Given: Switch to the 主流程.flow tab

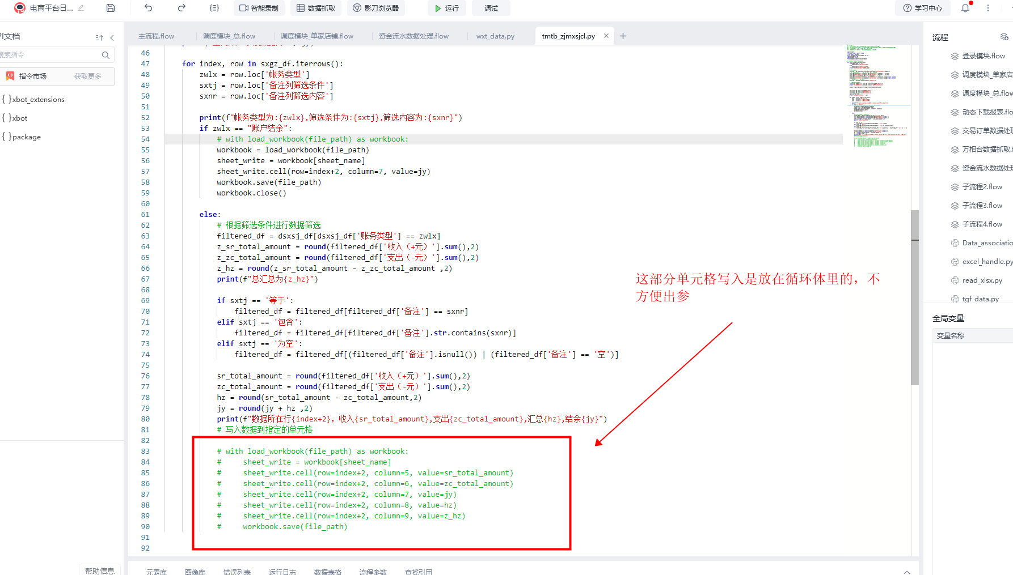Looking at the screenshot, I should pyautogui.click(x=157, y=36).
